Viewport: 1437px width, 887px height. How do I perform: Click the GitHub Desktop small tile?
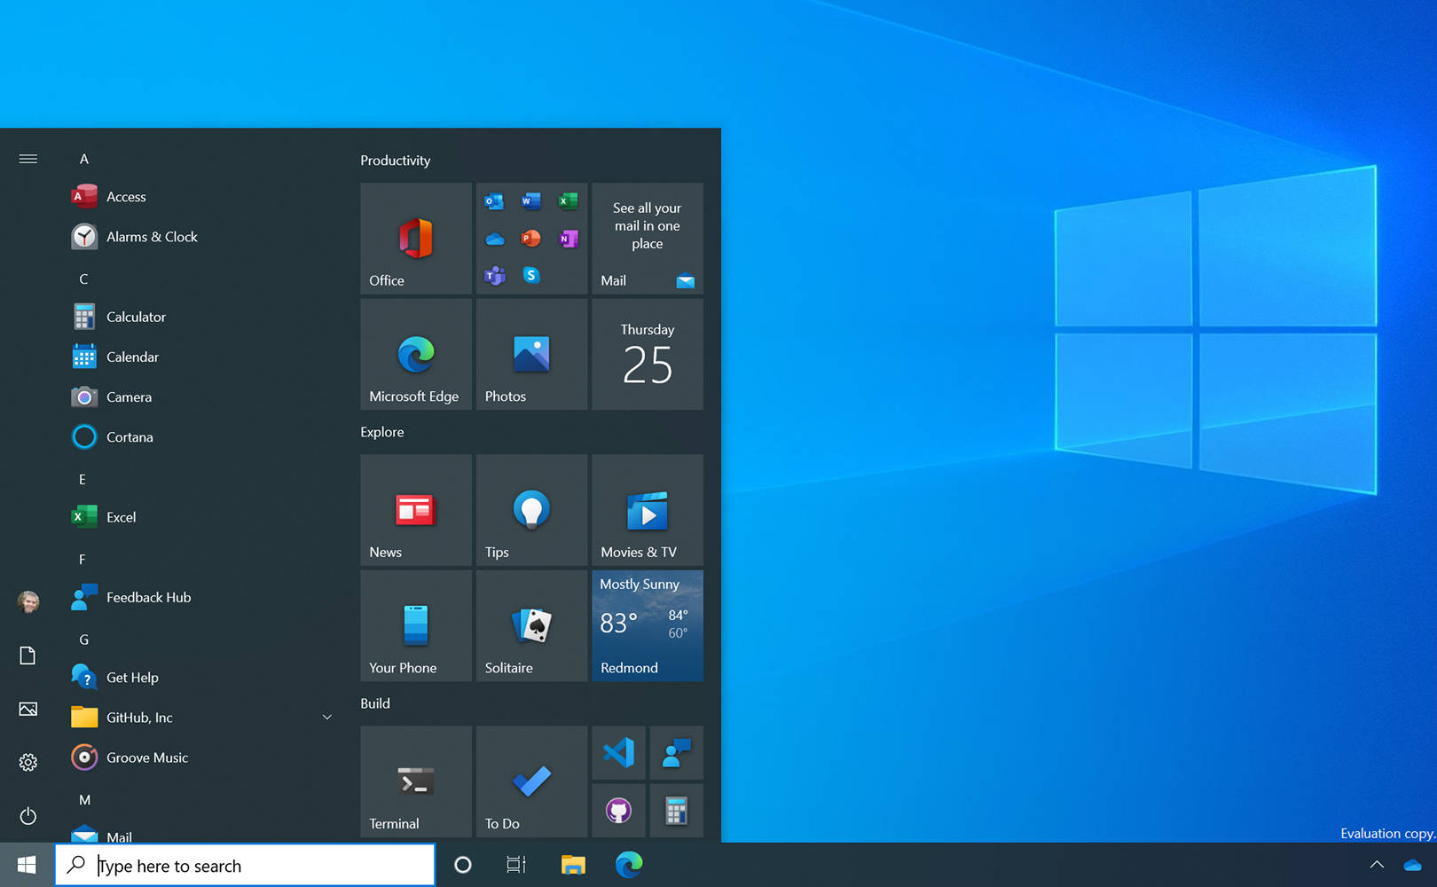pos(618,810)
